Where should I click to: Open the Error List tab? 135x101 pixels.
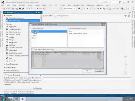pos(13,92)
